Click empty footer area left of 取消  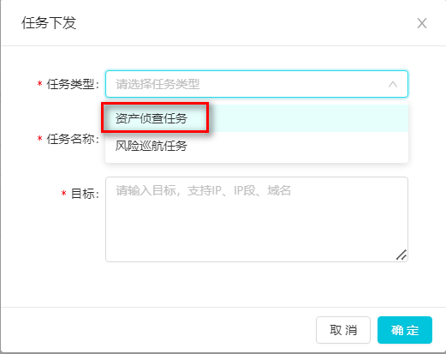158,330
